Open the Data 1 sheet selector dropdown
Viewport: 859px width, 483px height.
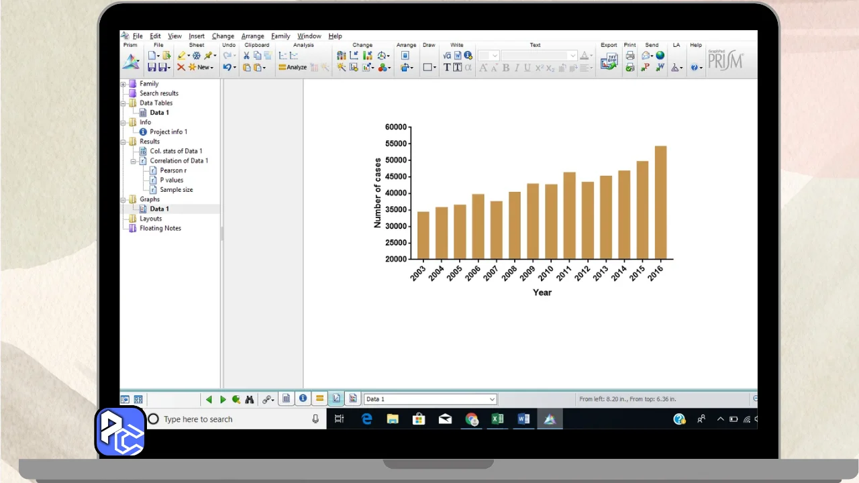tap(492, 399)
